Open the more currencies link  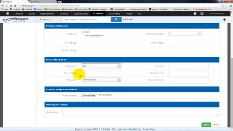[x=95, y=36]
